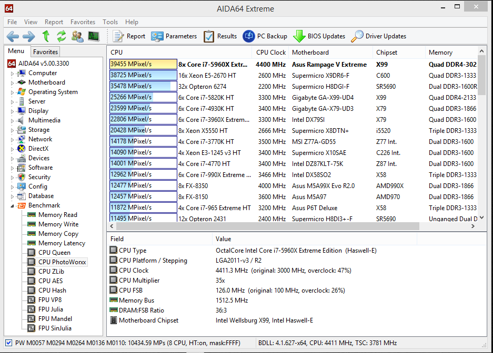Check for BIOS Updates
This screenshot has height=353, width=493.
[x=319, y=36]
